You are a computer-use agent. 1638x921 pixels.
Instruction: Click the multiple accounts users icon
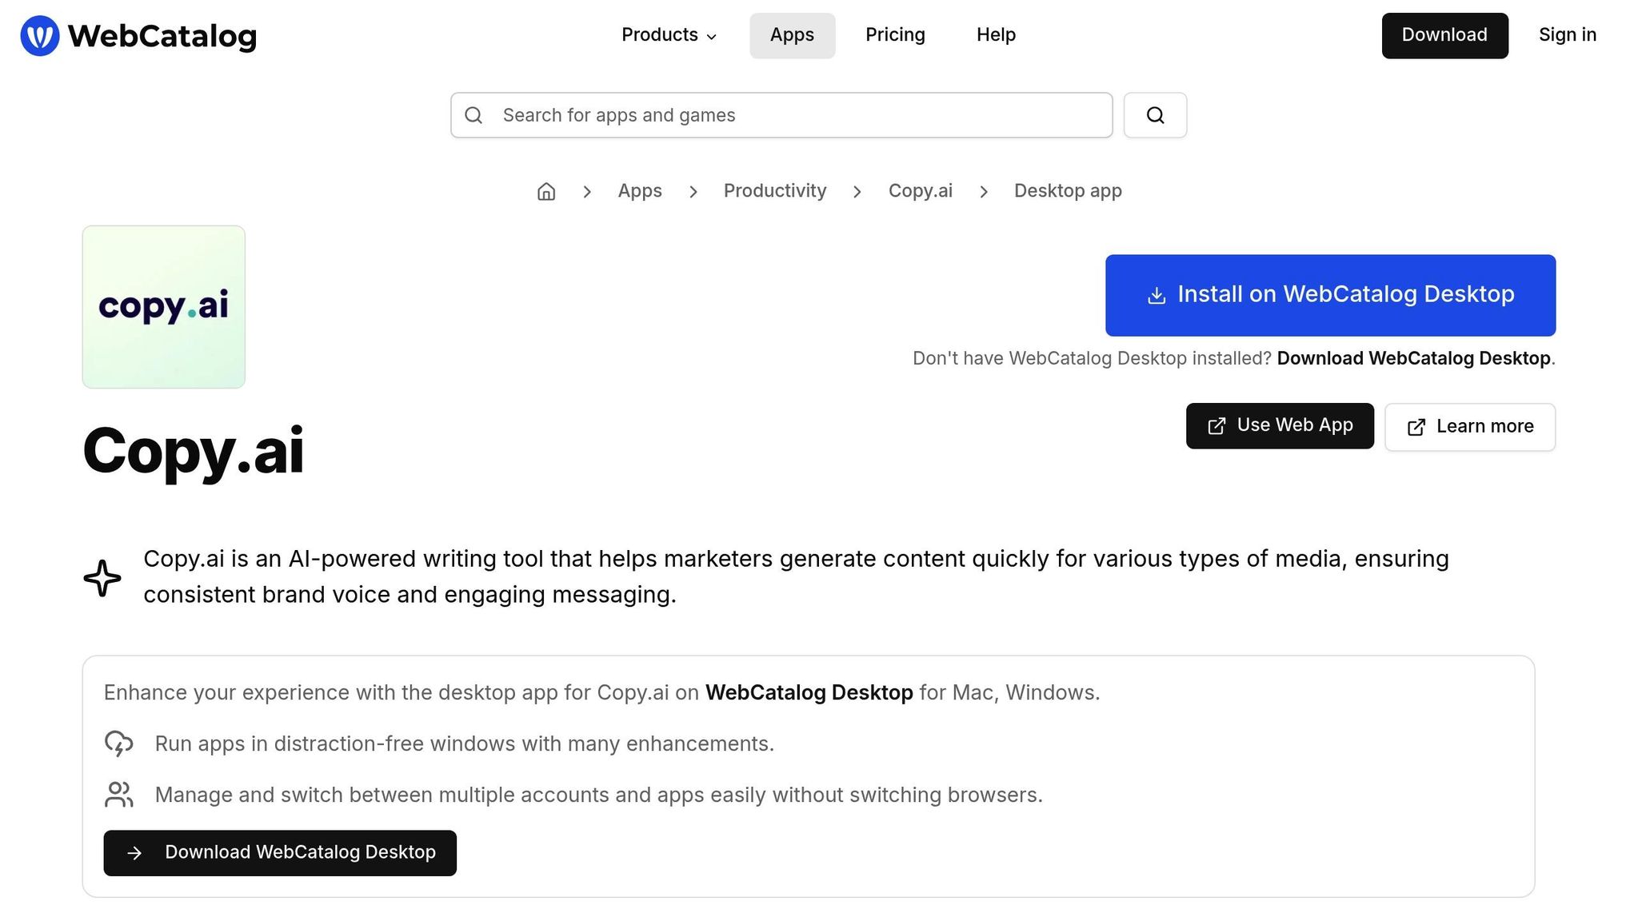(119, 795)
